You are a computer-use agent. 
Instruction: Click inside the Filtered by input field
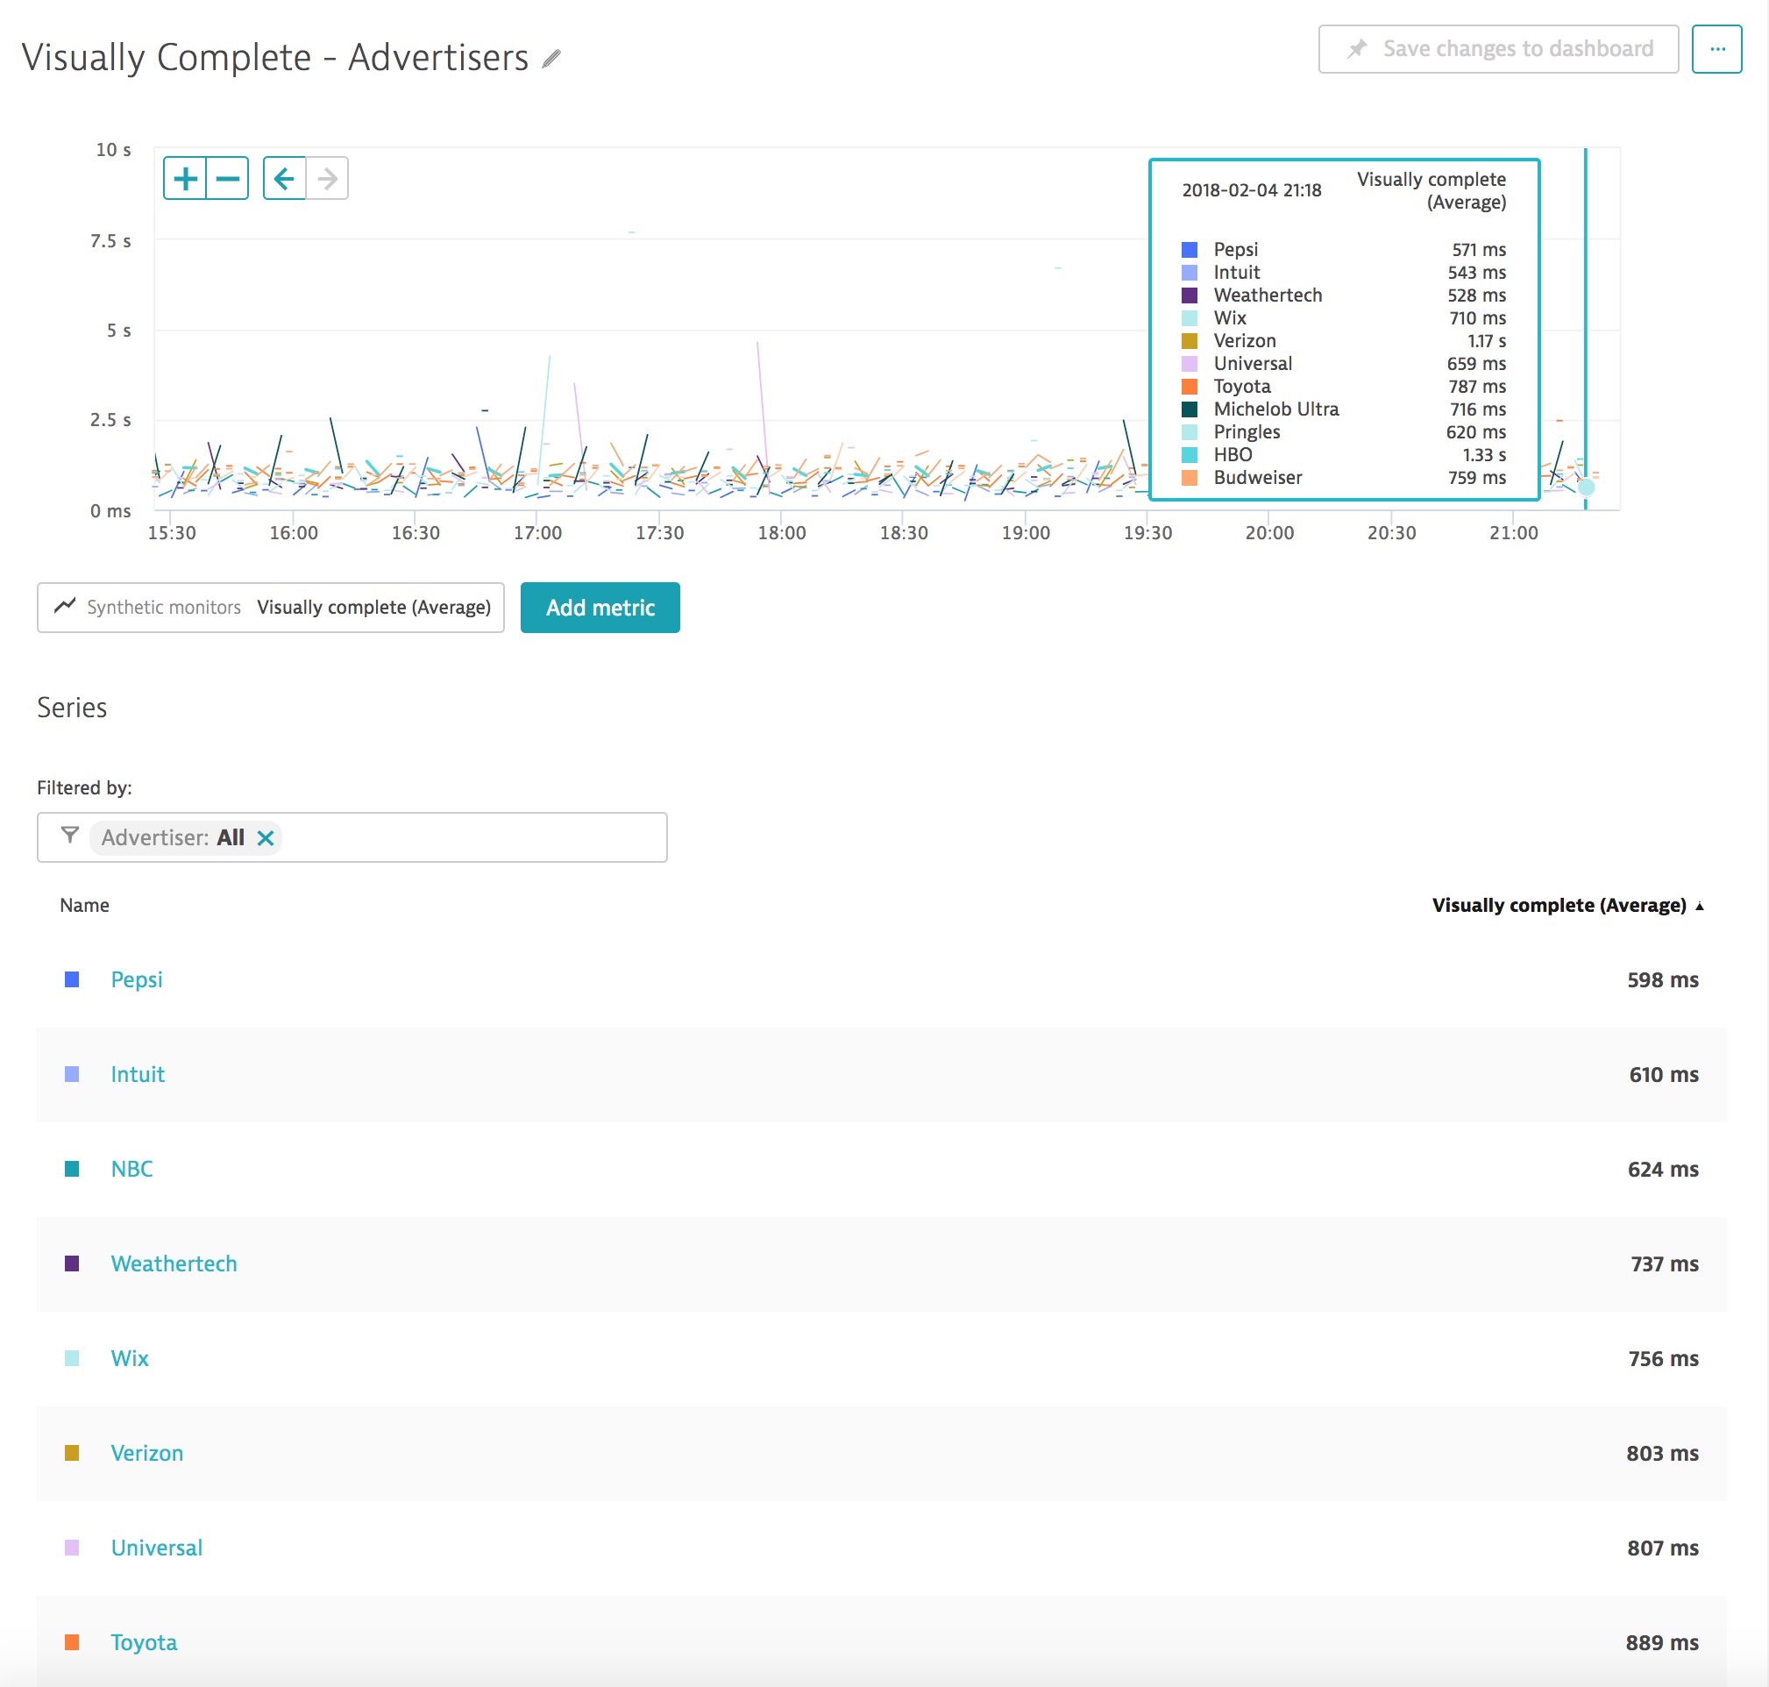(x=352, y=837)
